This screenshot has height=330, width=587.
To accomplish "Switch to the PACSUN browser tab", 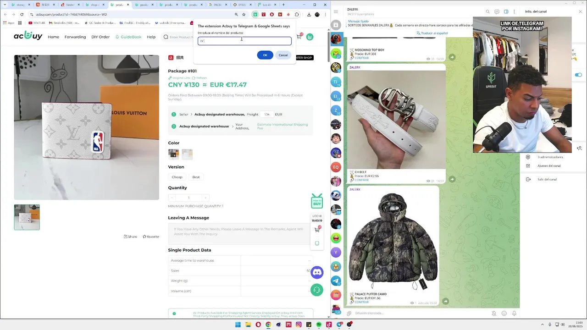I will [x=217, y=5].
